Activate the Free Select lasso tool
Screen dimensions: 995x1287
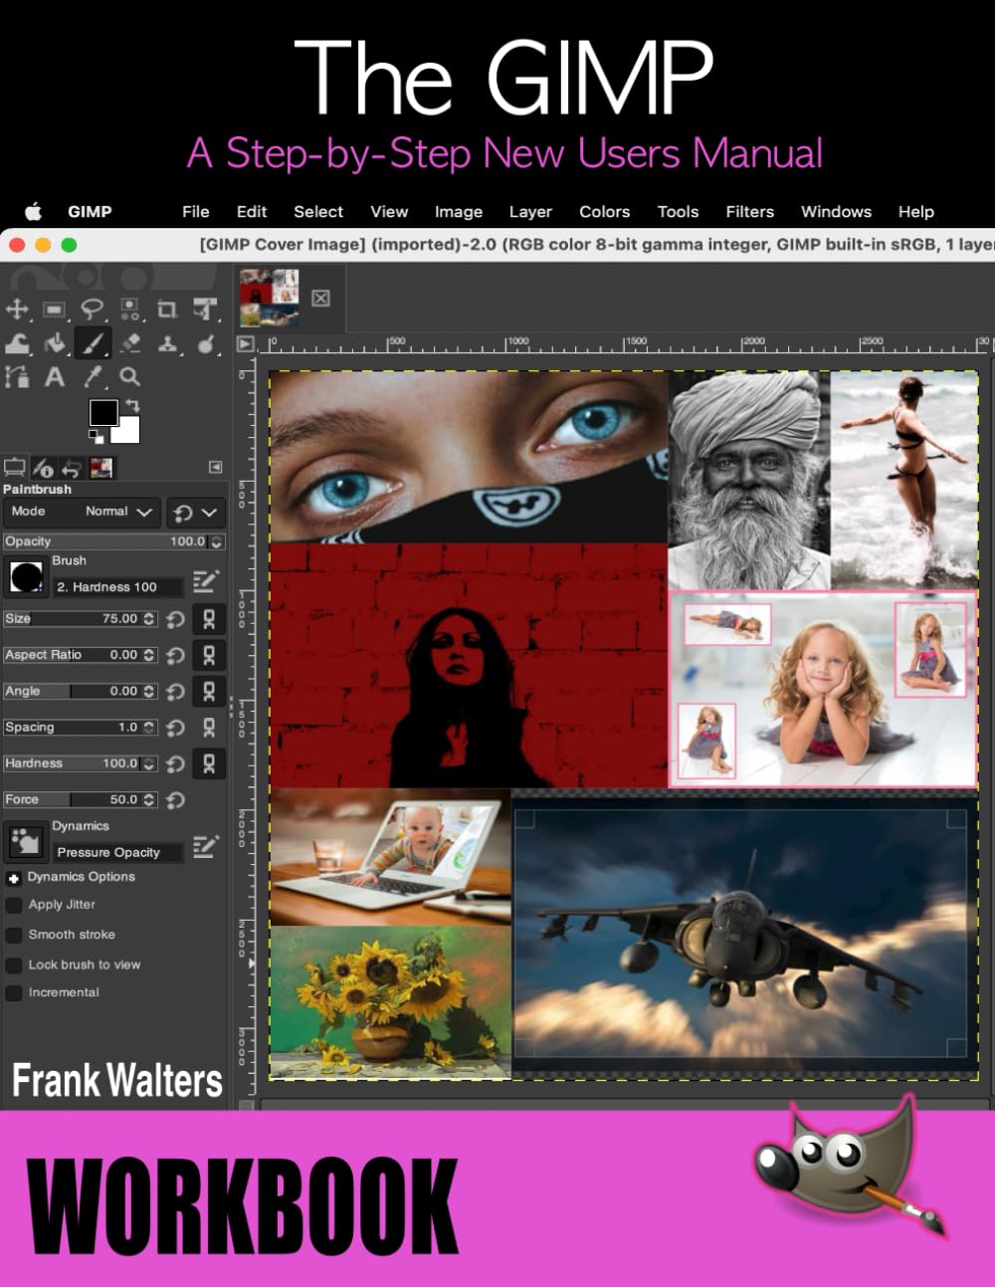[91, 309]
